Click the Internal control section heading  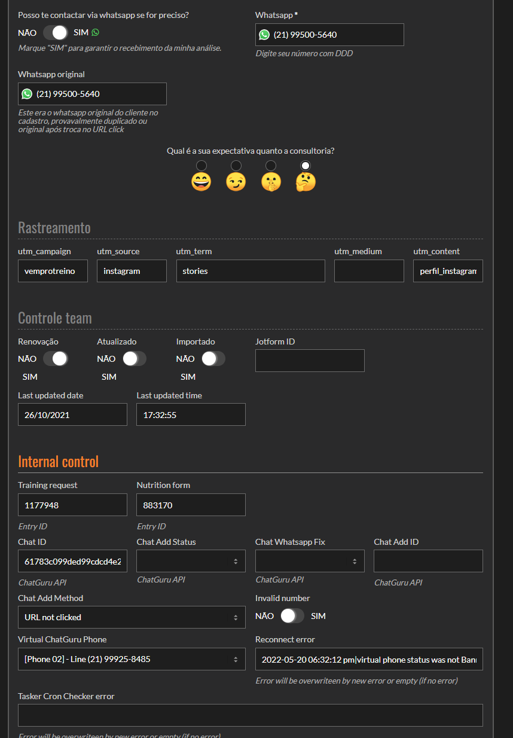tap(59, 462)
